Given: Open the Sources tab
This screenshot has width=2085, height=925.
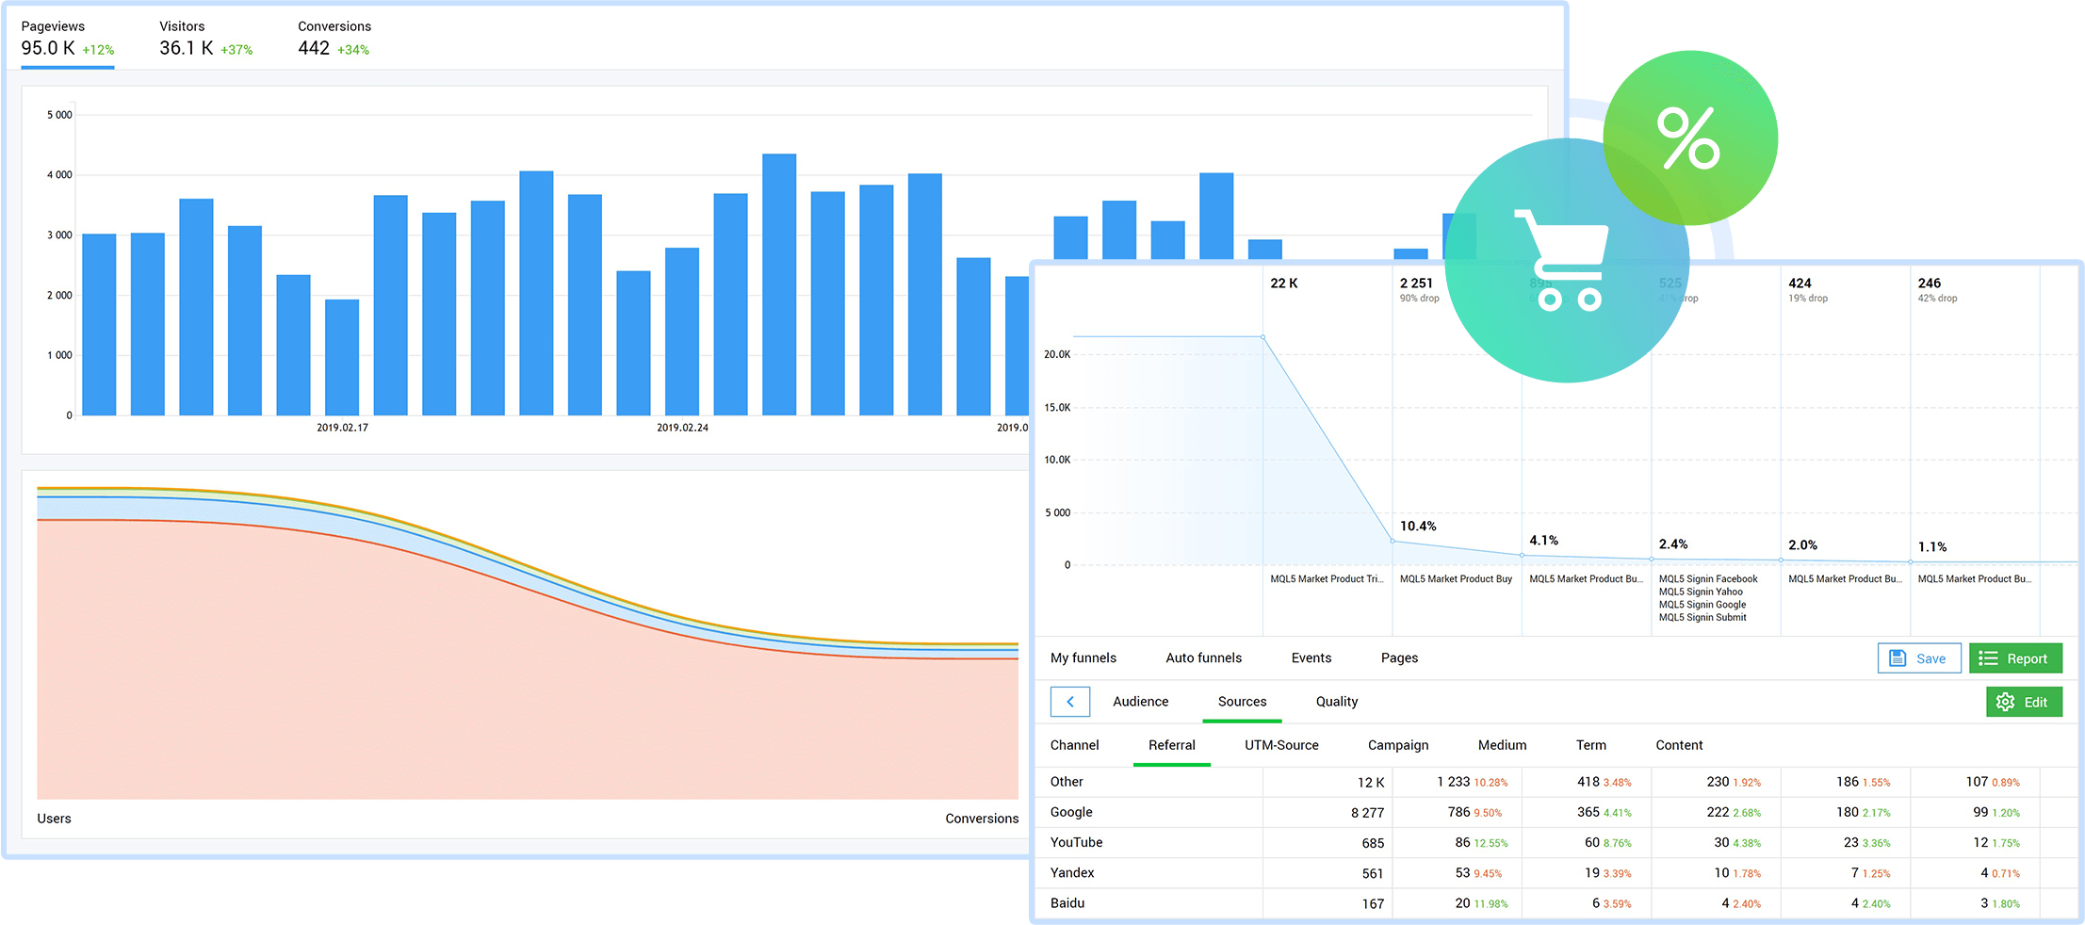Looking at the screenshot, I should coord(1242,702).
